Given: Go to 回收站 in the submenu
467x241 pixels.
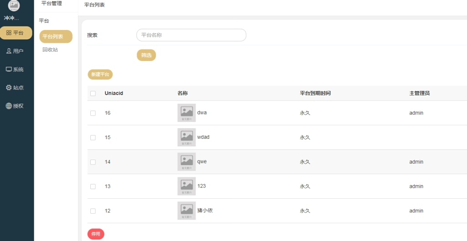Looking at the screenshot, I should tap(50, 50).
